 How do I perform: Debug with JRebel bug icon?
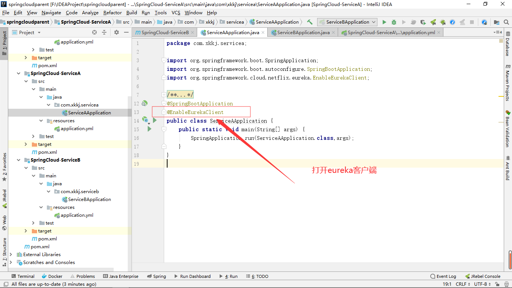[443, 22]
